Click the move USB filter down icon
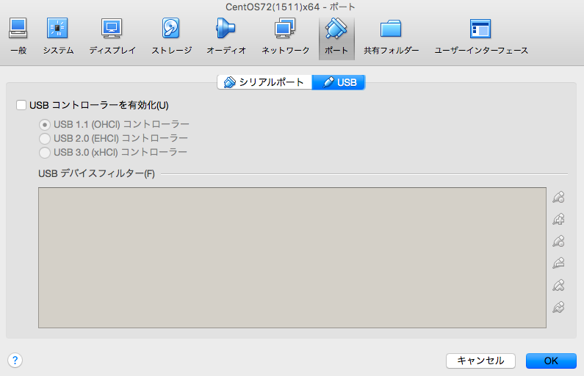Viewport: 584px width, 376px height. 558,308
